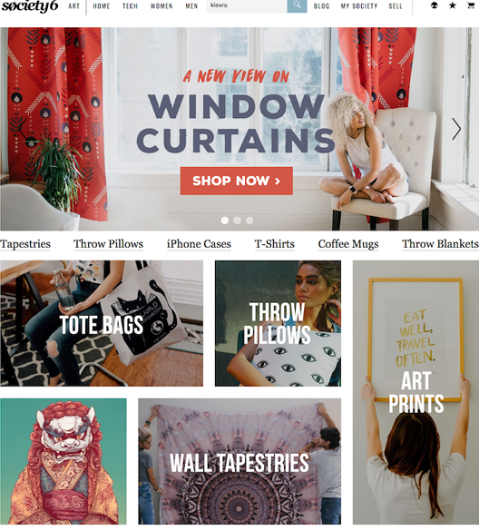Click the search magnifier icon
The height and width of the screenshot is (530, 479).
tap(297, 5)
